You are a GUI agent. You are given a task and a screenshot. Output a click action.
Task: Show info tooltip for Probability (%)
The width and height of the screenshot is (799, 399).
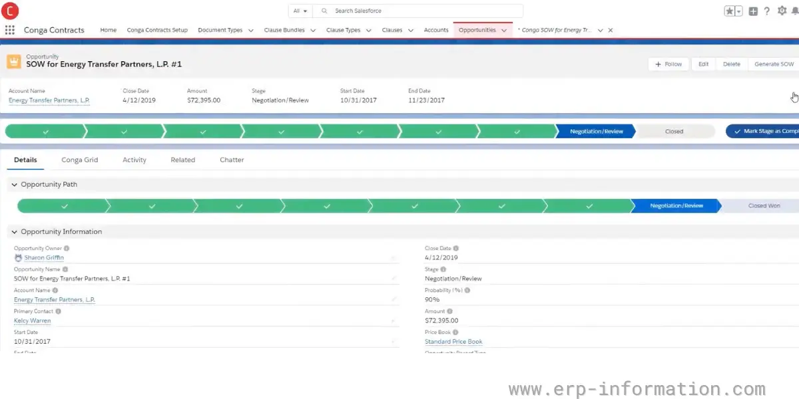pyautogui.click(x=467, y=291)
